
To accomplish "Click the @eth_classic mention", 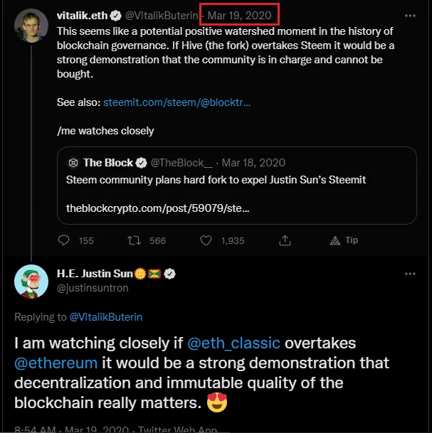I will (233, 343).
